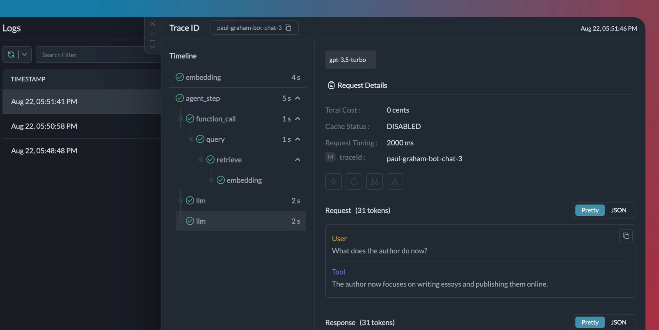Open the log from 05:50:58 PM
Screen dimensions: 659x330
(x=82, y=126)
